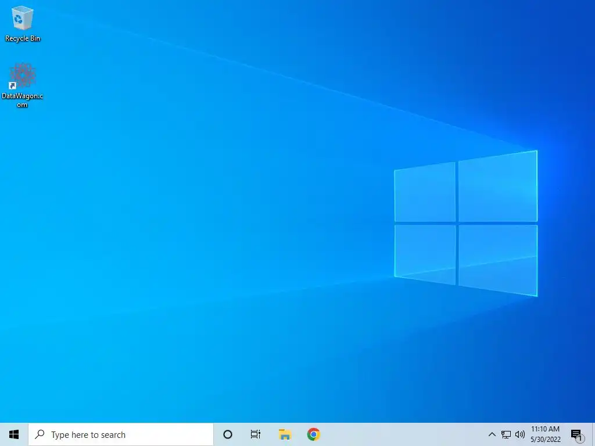Open network status in the system tray
This screenshot has height=446, width=595.
506,434
